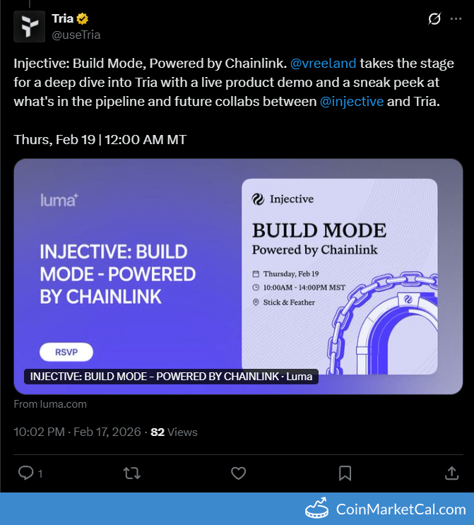The width and height of the screenshot is (474, 525).
Task: Click the @useTria handle
Action: tap(76, 33)
